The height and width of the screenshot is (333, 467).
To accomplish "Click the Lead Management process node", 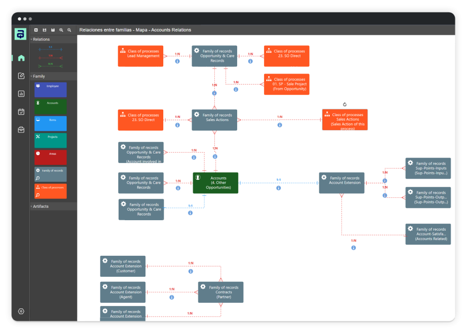I will coord(140,56).
